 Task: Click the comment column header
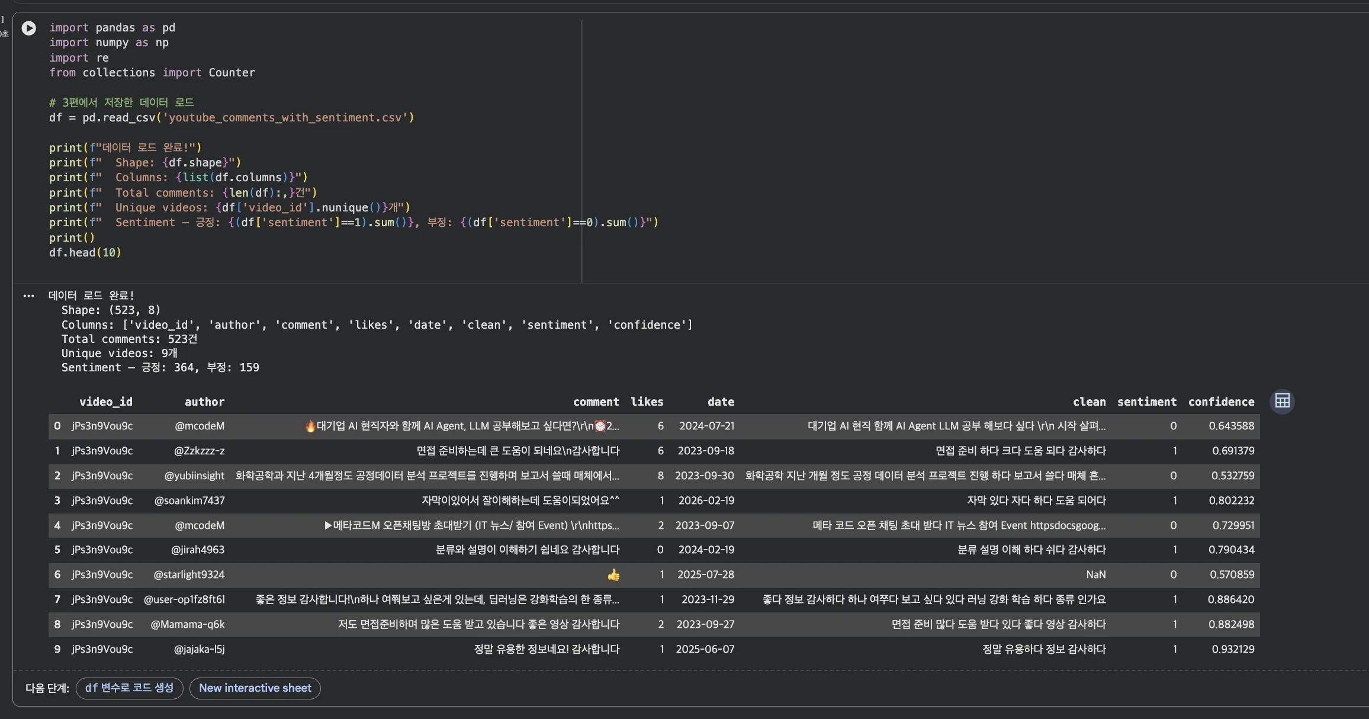pos(596,402)
